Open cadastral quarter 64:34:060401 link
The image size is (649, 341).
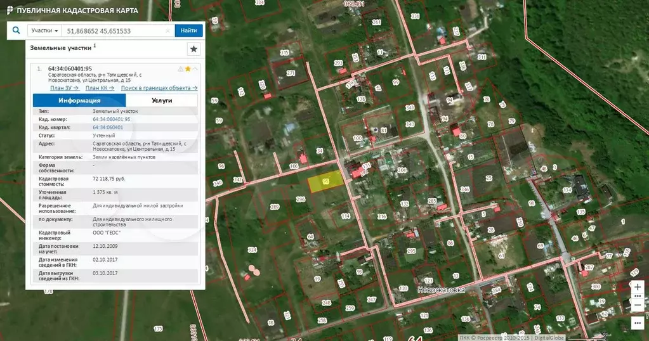click(x=108, y=127)
